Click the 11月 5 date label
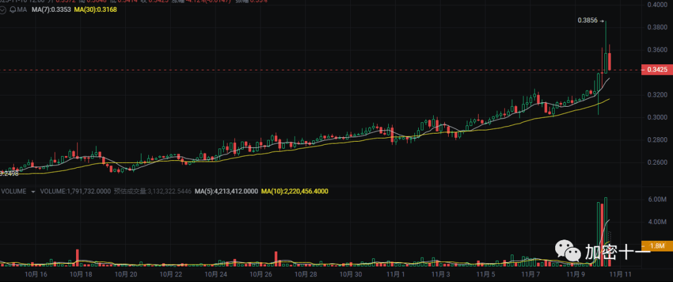 (485, 274)
